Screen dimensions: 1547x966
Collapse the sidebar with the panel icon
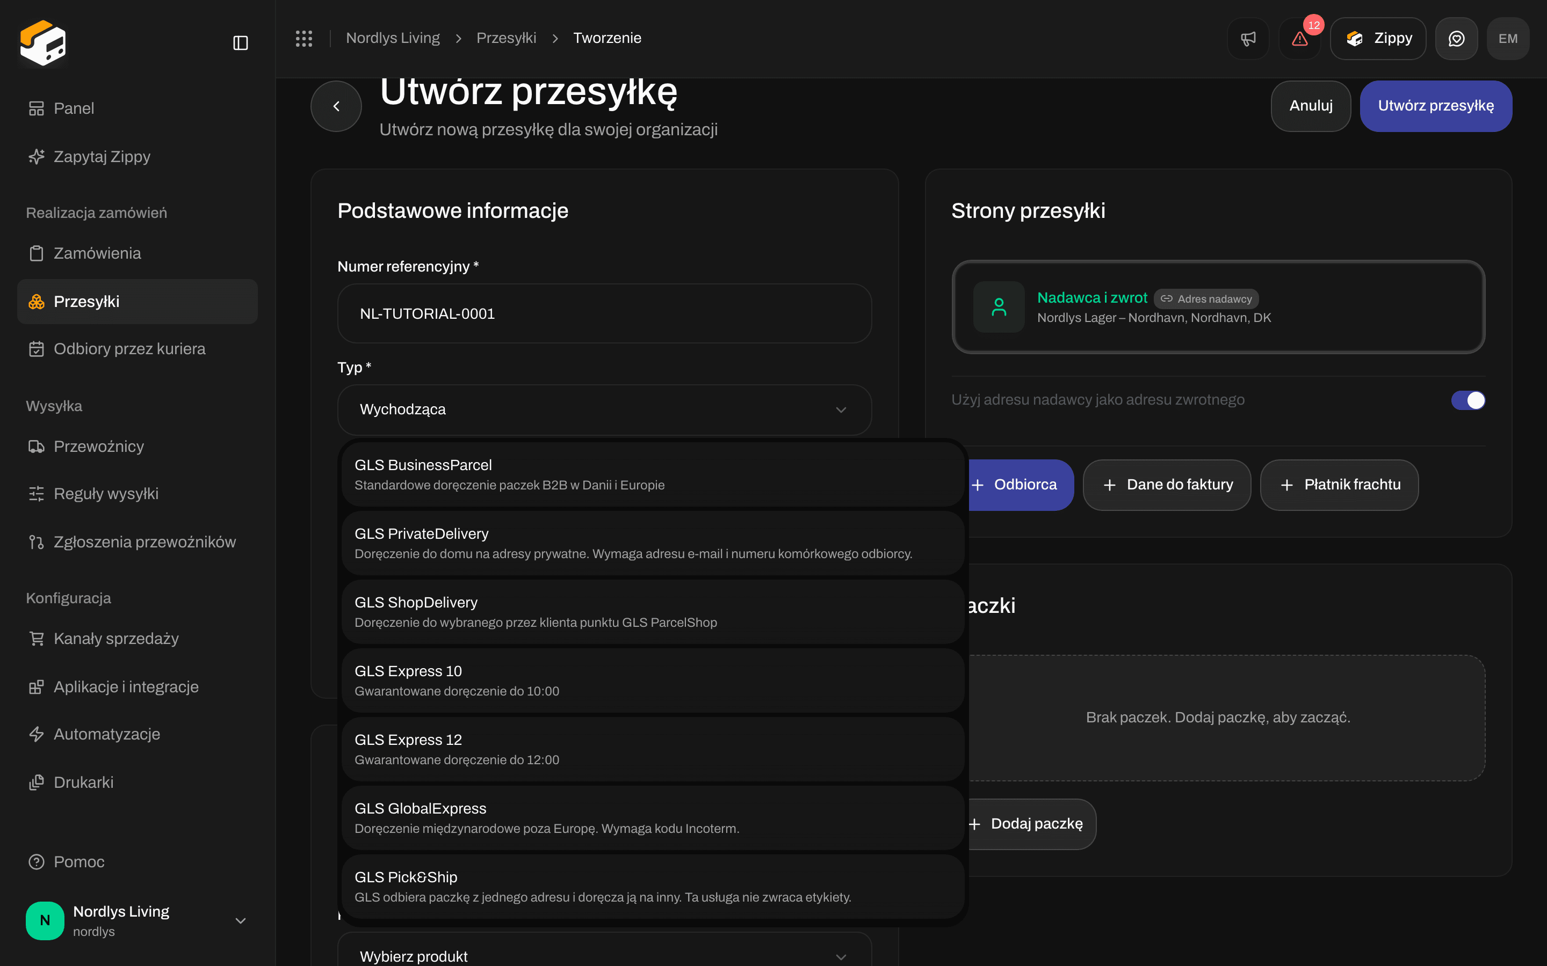click(240, 43)
